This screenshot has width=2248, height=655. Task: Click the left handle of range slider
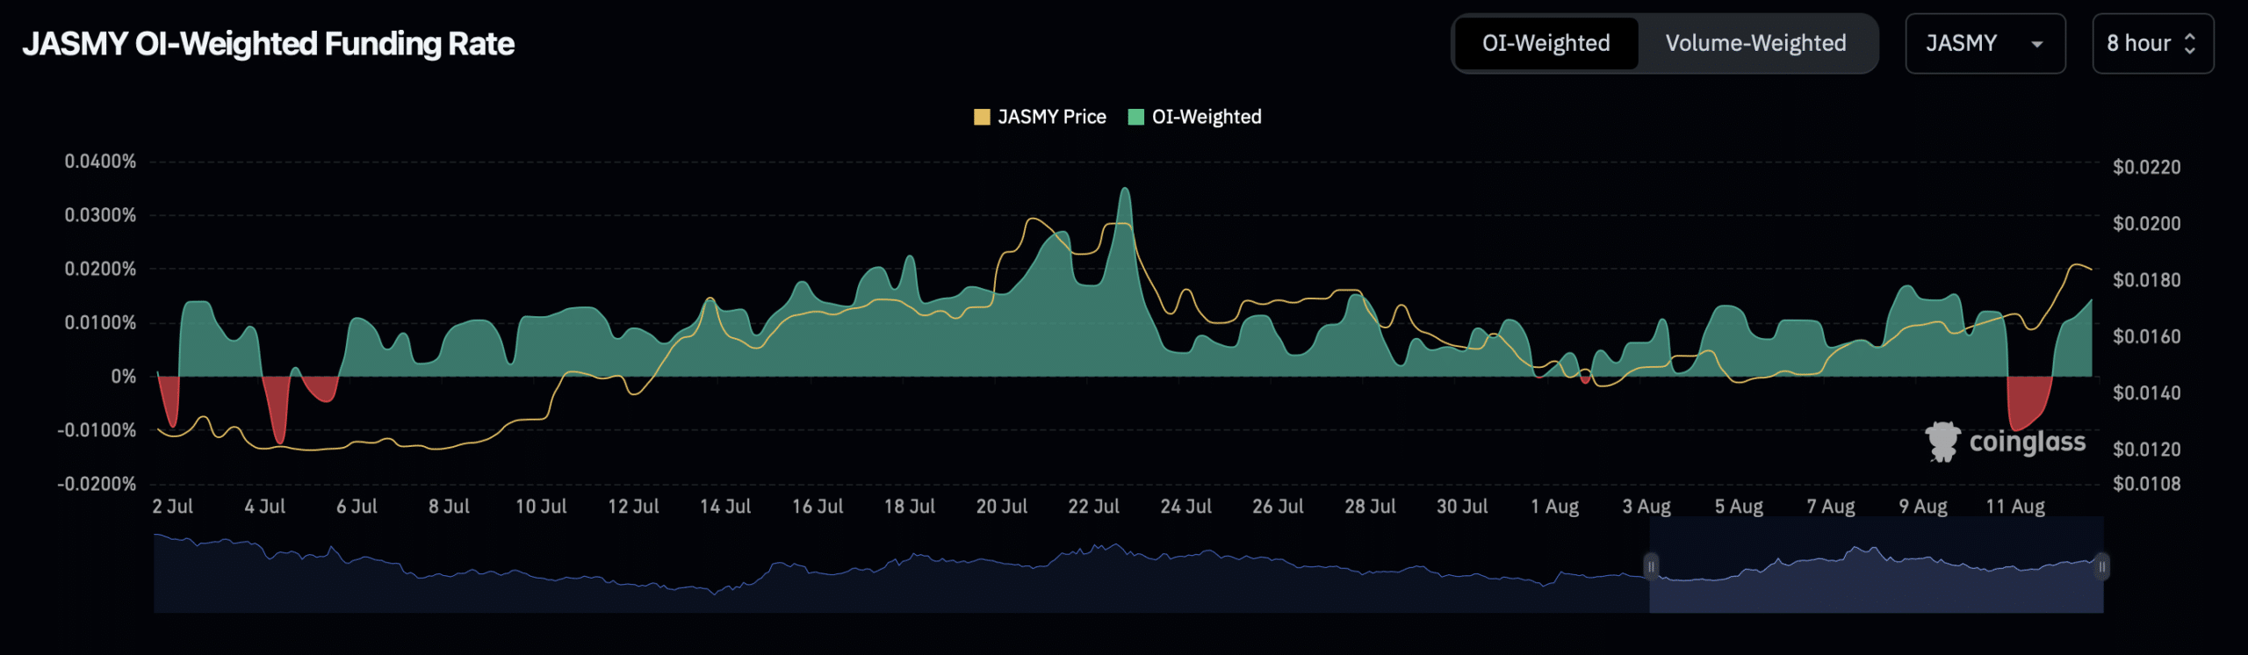point(1650,566)
